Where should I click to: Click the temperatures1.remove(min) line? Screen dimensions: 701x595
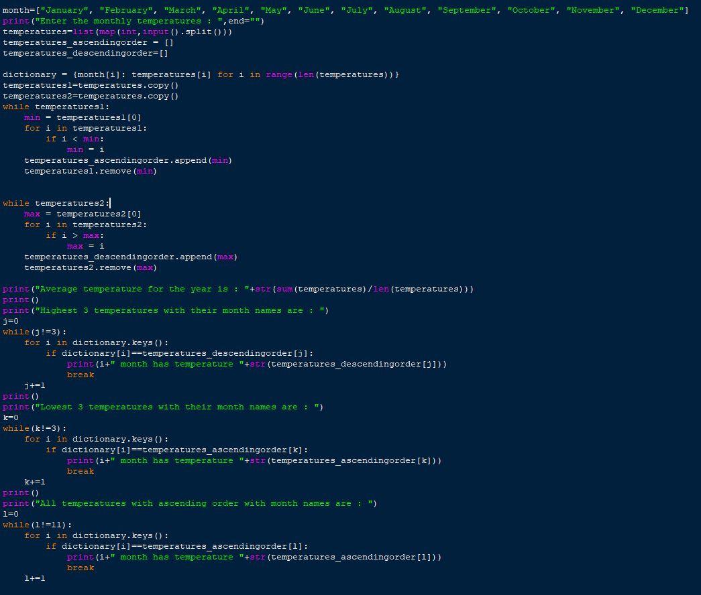click(x=91, y=171)
